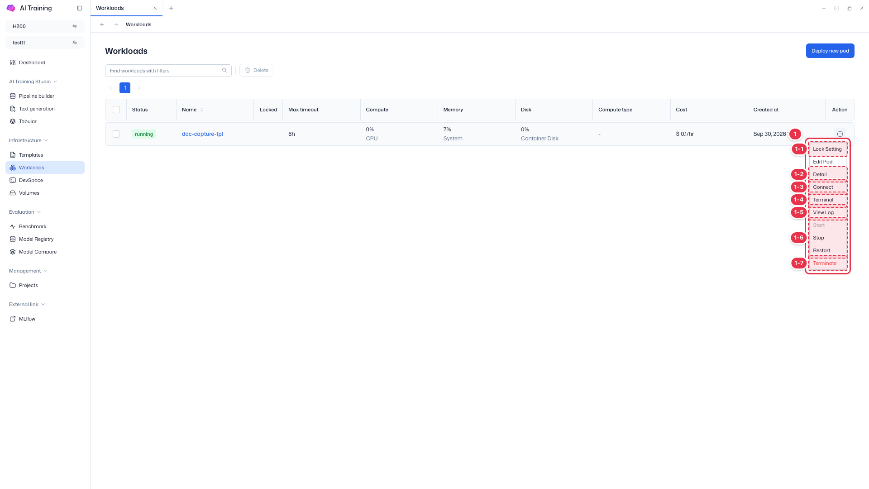
Task: Open DevSpace in sidebar
Action: 45,180
